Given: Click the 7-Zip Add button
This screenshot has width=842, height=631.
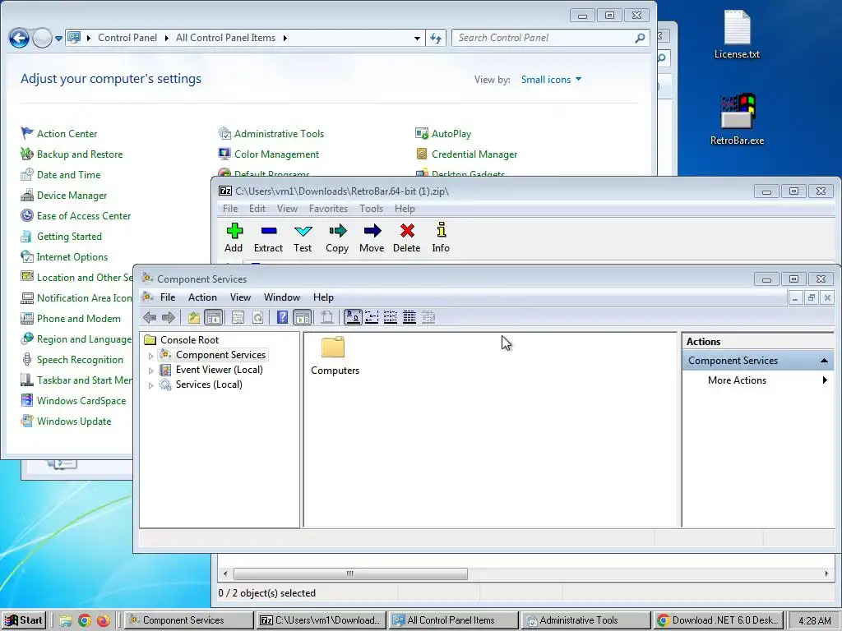Looking at the screenshot, I should (x=234, y=237).
